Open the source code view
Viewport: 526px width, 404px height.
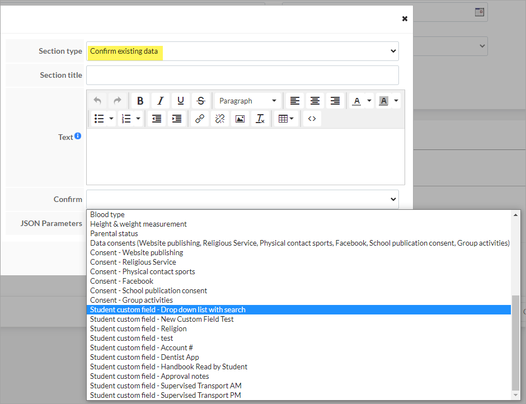point(312,119)
